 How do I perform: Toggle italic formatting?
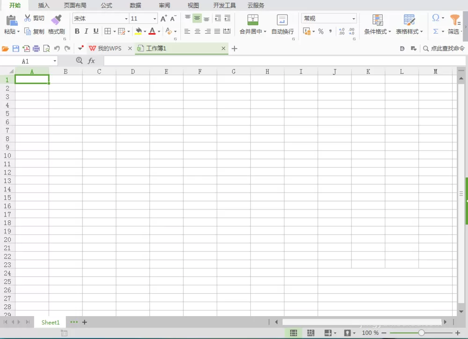click(x=86, y=31)
